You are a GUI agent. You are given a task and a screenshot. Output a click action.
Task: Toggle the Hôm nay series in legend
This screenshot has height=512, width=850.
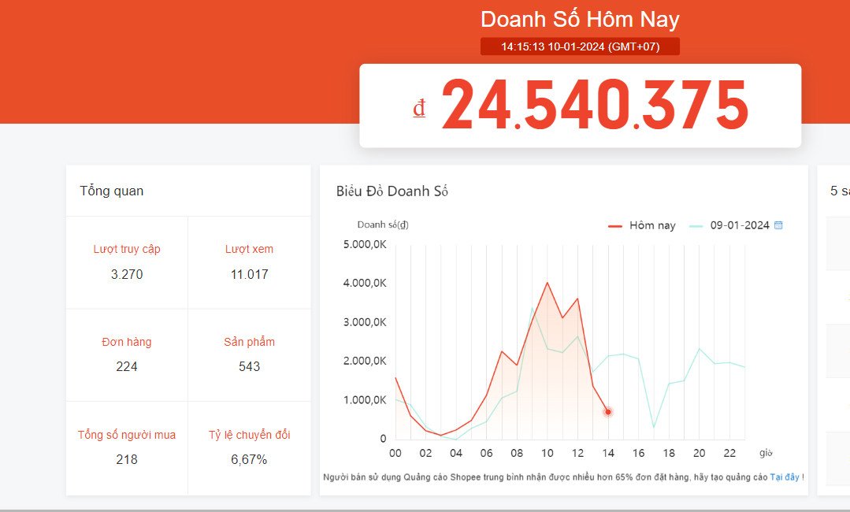[652, 225]
